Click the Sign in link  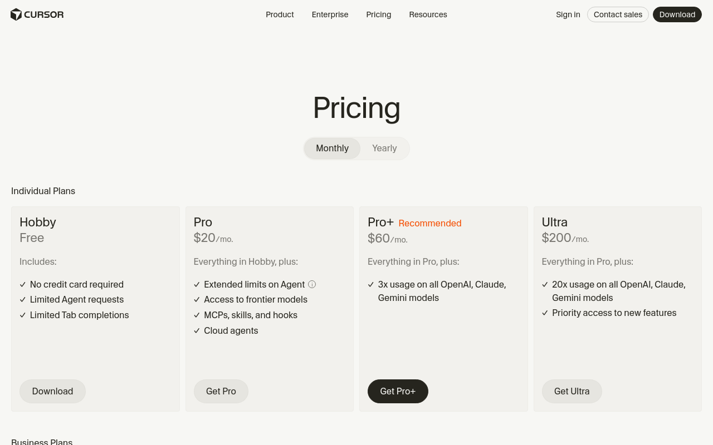(568, 14)
